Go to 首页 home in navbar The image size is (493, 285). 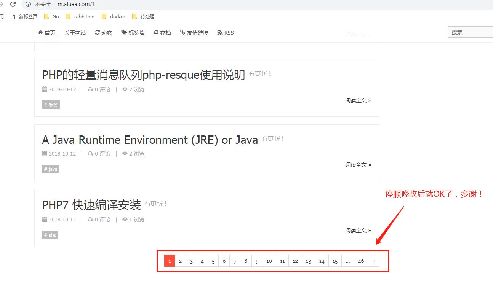[46, 33]
